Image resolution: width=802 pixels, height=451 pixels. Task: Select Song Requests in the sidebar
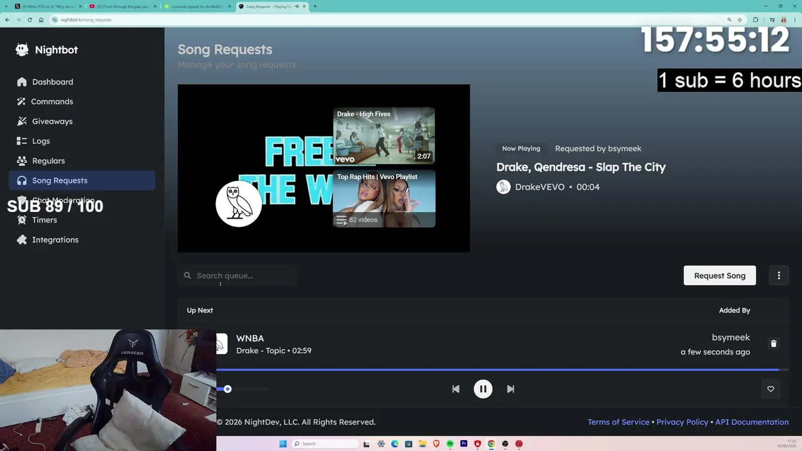coord(82,180)
